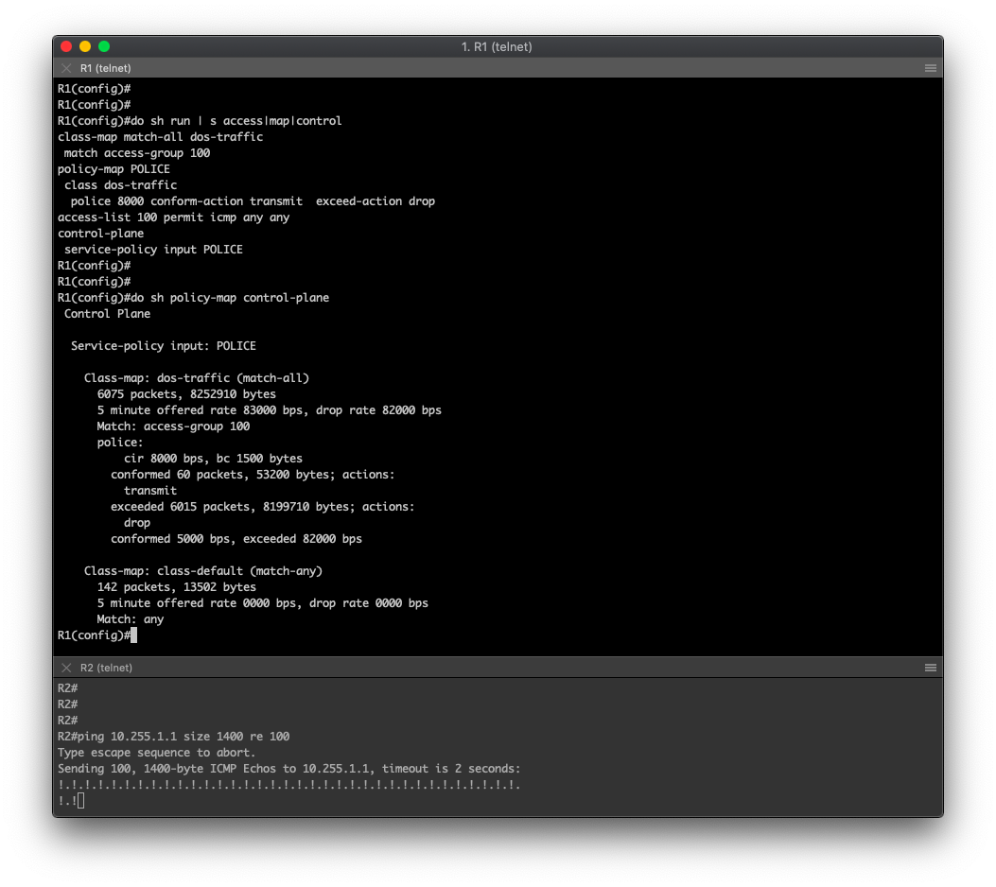Click the green full-screen traffic light

pos(104,45)
